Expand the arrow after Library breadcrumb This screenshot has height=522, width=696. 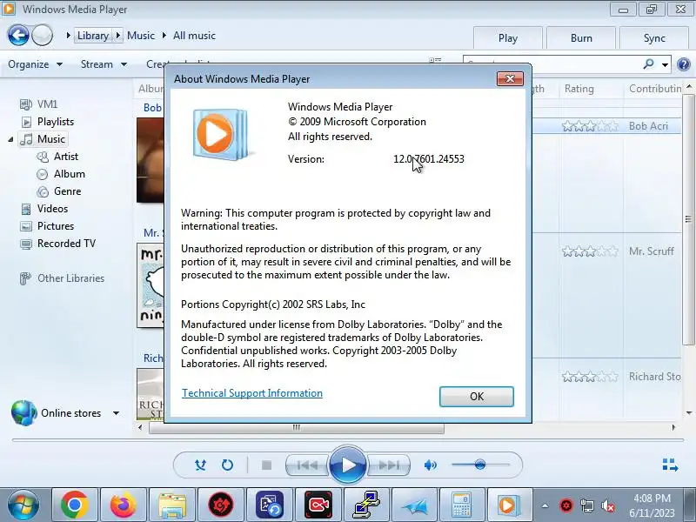[x=118, y=36]
